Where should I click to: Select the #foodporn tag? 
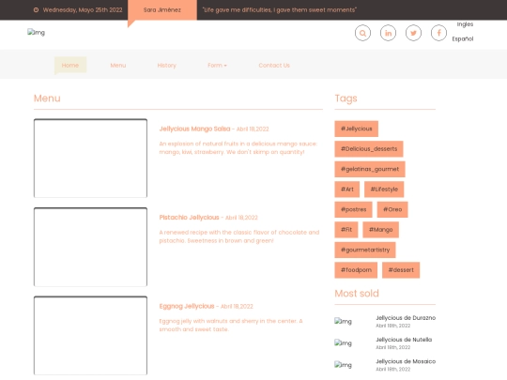[x=356, y=270]
